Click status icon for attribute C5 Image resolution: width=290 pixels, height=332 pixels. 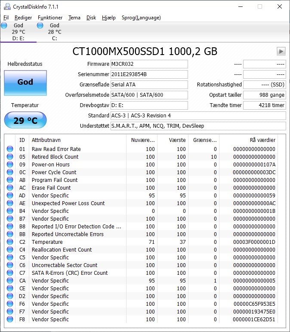click(10, 257)
